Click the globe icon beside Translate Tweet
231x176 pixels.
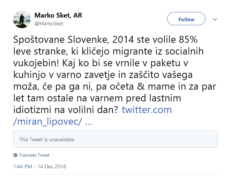point(15,155)
